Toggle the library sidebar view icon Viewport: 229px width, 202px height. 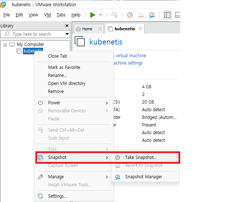point(167,15)
